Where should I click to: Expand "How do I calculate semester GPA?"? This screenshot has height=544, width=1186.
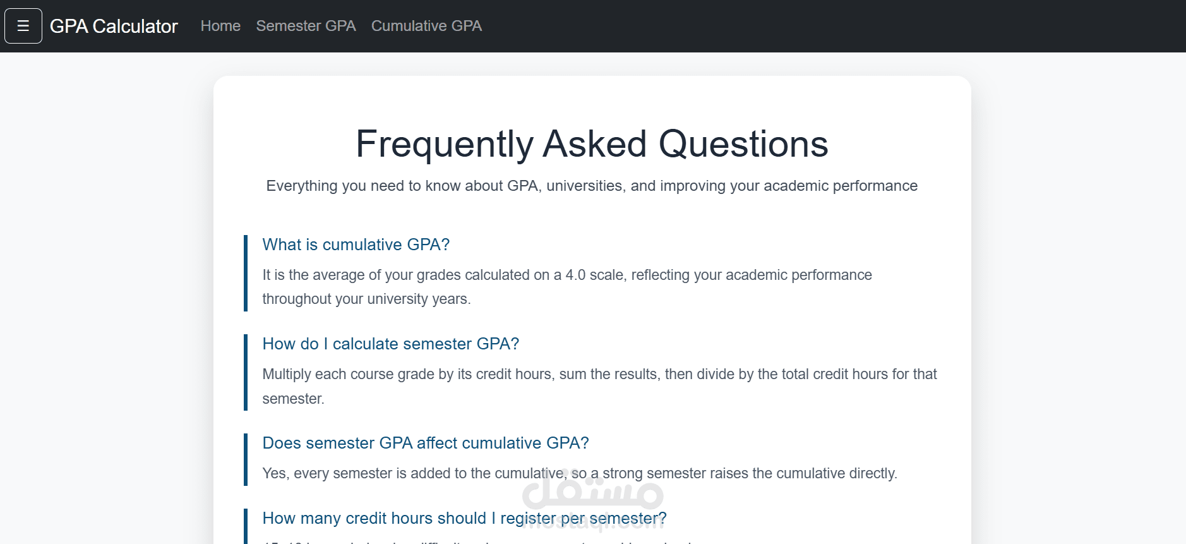[x=390, y=344]
